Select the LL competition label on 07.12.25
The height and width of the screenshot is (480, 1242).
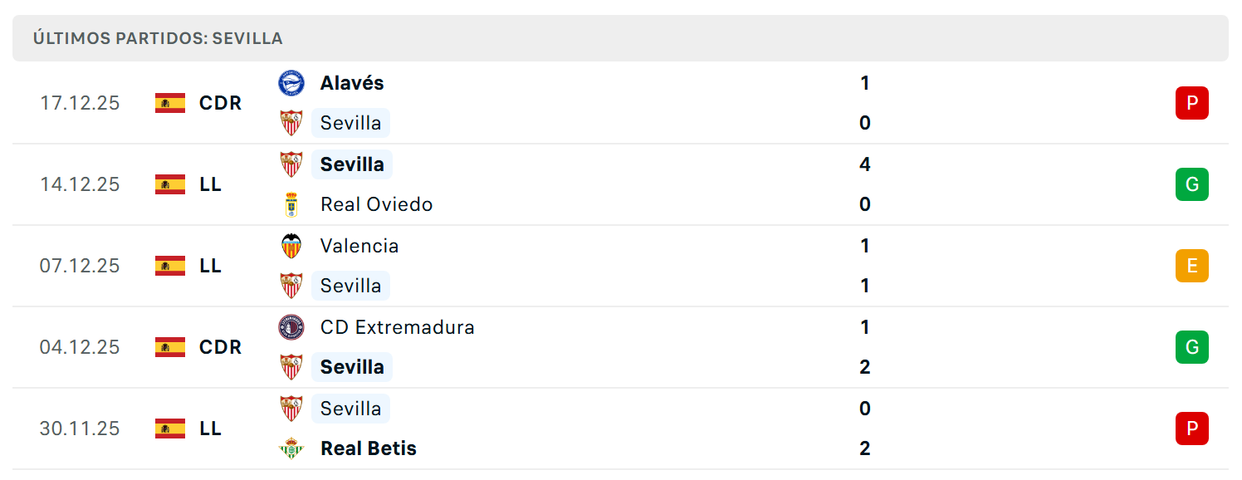point(211,266)
